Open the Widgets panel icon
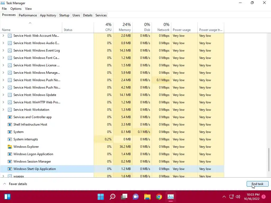The image size is (271, 203). click(x=7, y=197)
